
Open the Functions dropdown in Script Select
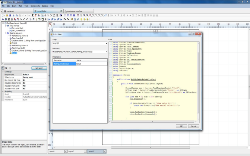[106, 52]
